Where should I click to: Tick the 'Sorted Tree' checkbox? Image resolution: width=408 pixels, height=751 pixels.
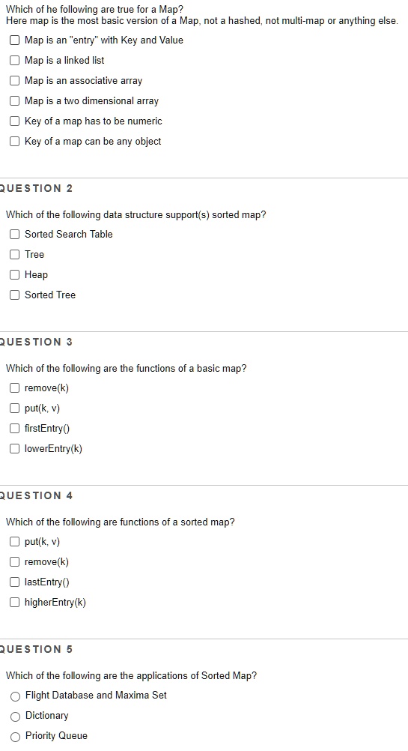(x=15, y=295)
